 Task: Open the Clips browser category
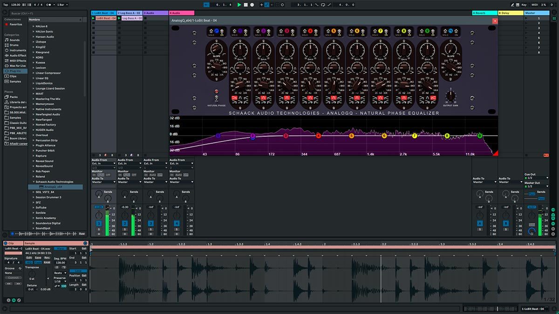click(x=13, y=76)
